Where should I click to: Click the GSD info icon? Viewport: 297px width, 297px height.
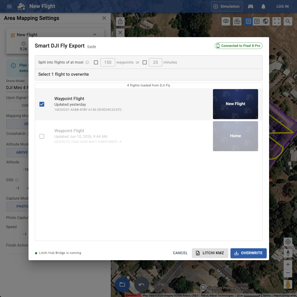[x=17, y=180]
